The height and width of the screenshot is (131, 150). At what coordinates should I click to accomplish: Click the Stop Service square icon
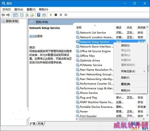click(x=56, y=15)
